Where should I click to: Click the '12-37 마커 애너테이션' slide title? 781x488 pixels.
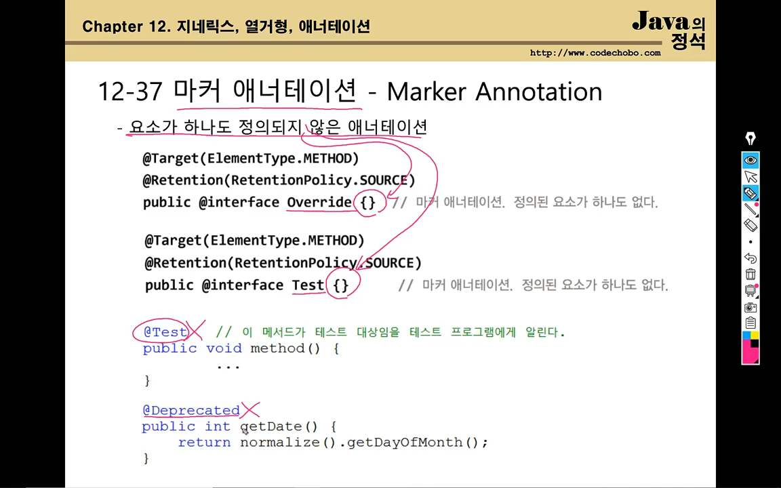228,91
